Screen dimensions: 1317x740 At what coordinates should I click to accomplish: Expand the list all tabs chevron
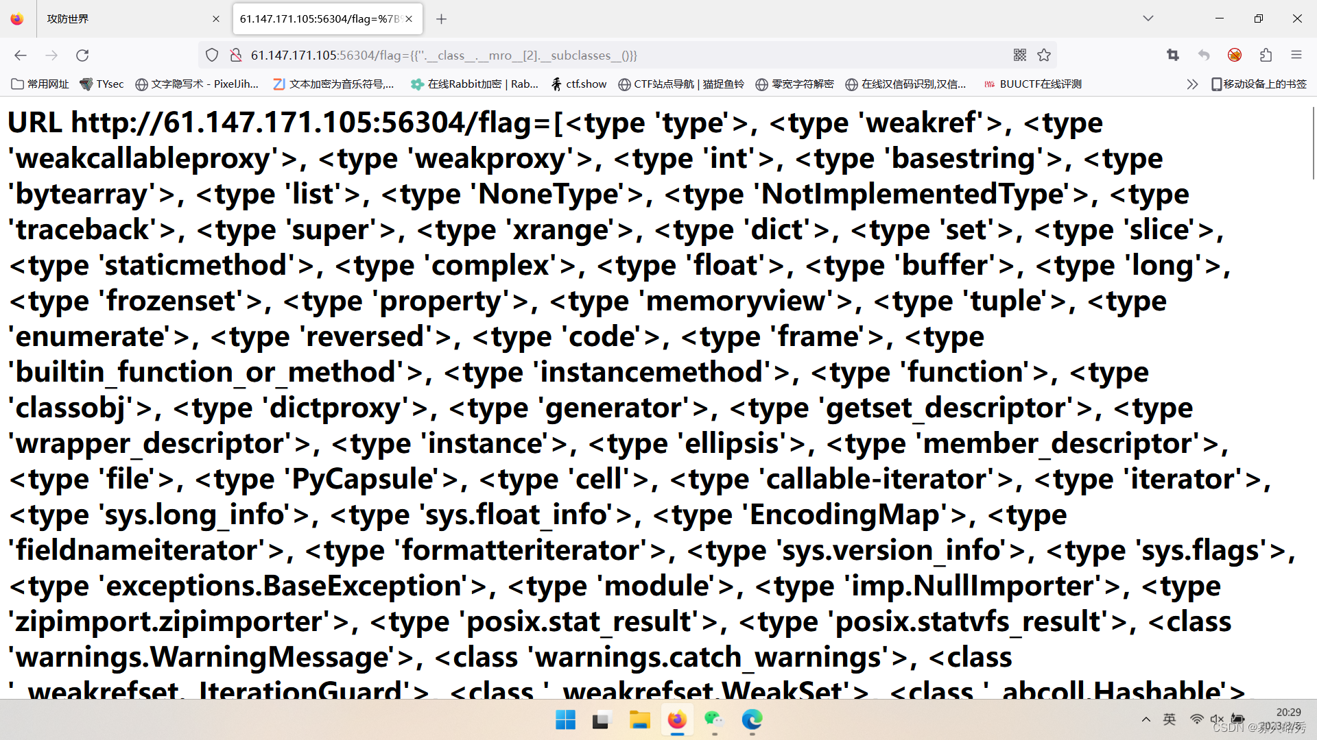(1148, 18)
